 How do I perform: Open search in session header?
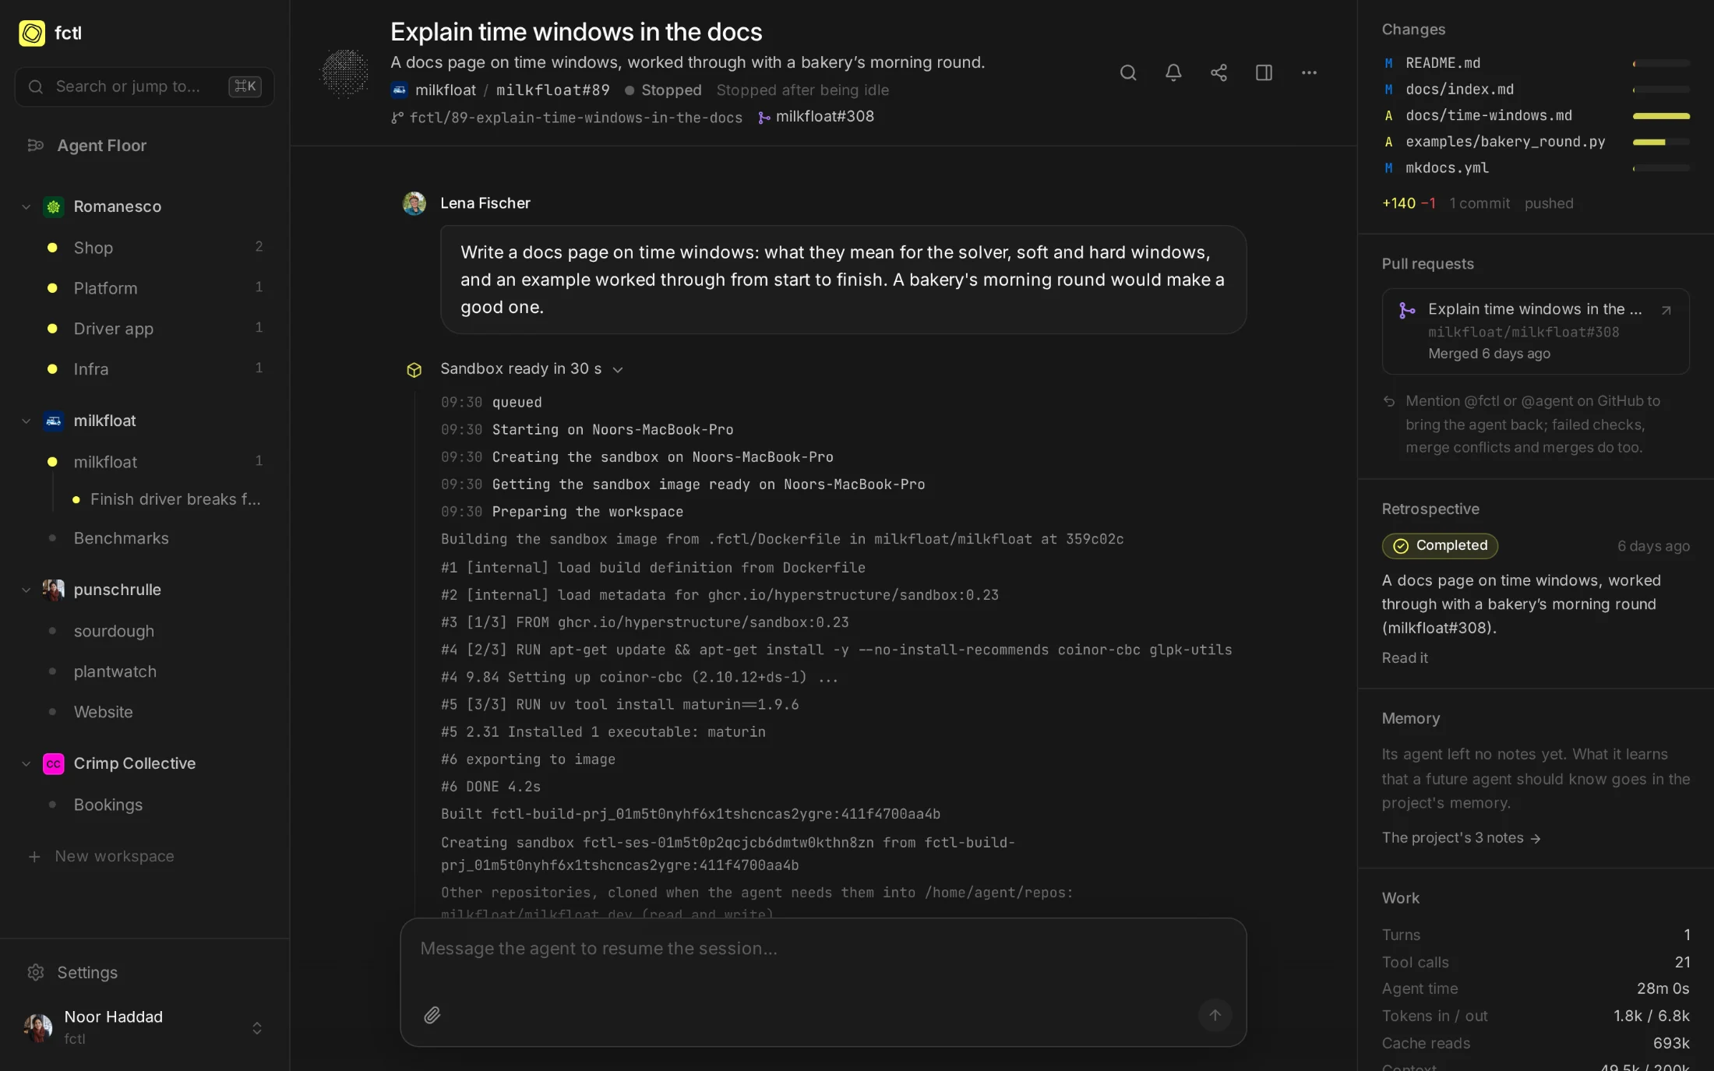1127,72
